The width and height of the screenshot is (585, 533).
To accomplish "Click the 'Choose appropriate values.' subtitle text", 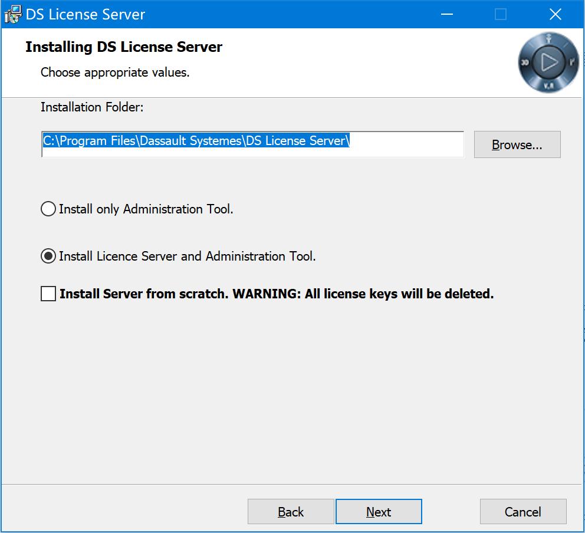I will point(115,73).
